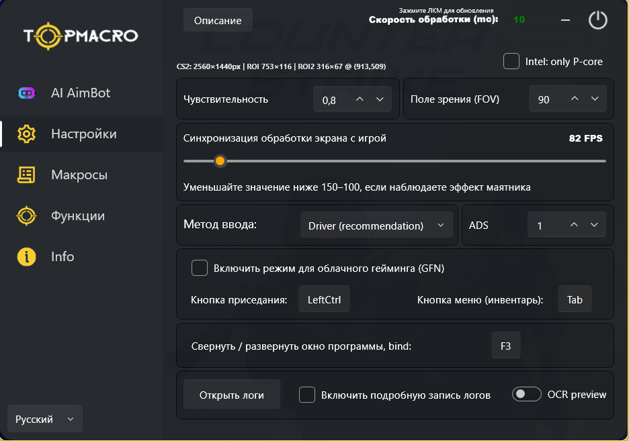Increase Чувствительность with up arrow
Screen dimensions: 629x441
[x=360, y=99]
